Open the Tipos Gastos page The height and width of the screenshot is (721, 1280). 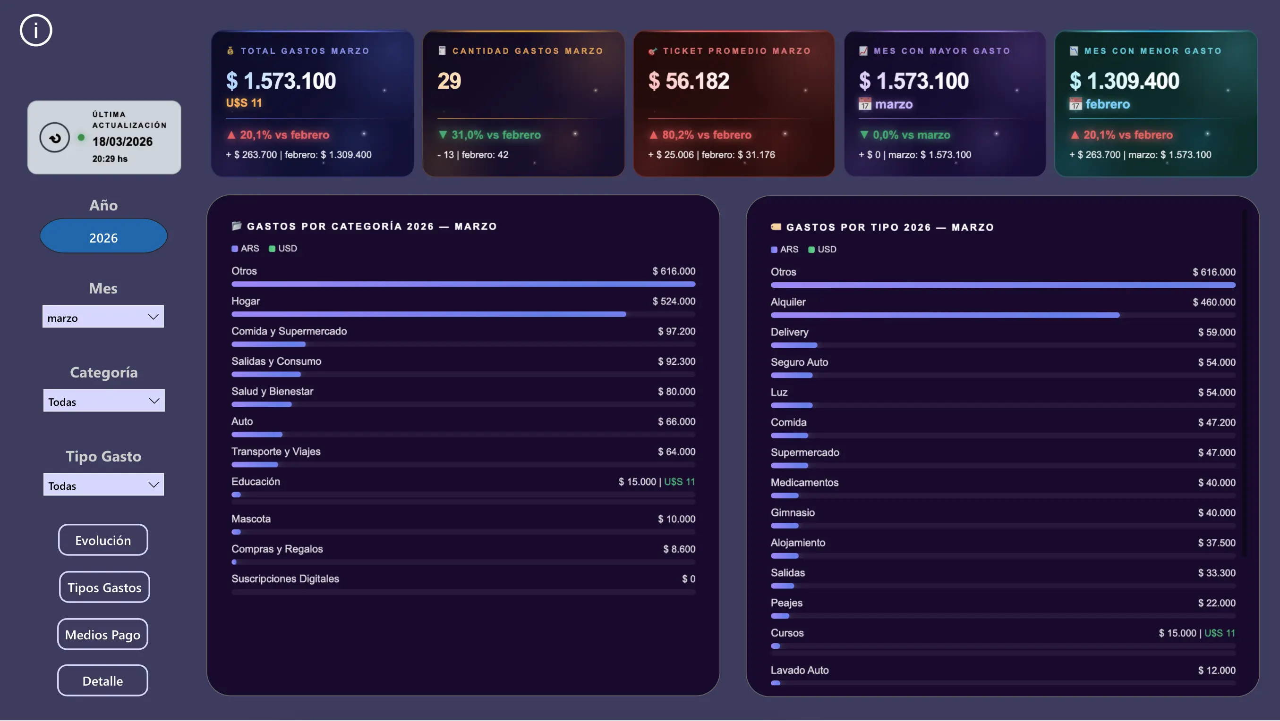click(104, 587)
